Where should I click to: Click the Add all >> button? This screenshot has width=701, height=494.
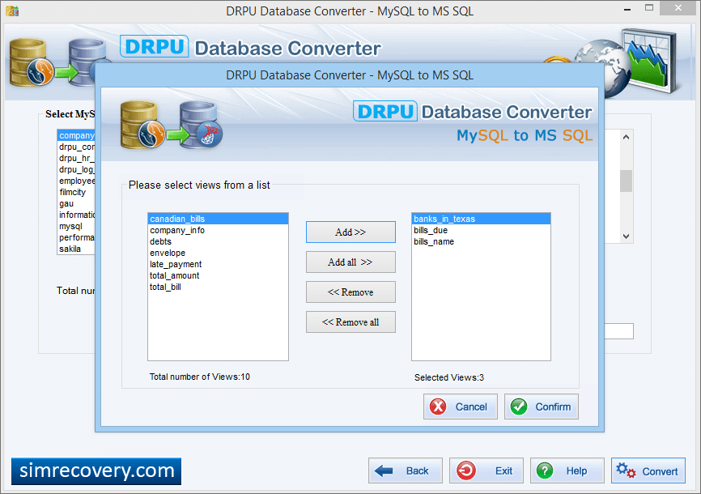pyautogui.click(x=350, y=262)
